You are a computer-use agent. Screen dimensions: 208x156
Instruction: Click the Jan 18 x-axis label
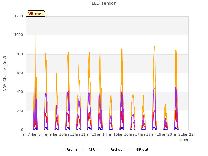click(x=145, y=134)
